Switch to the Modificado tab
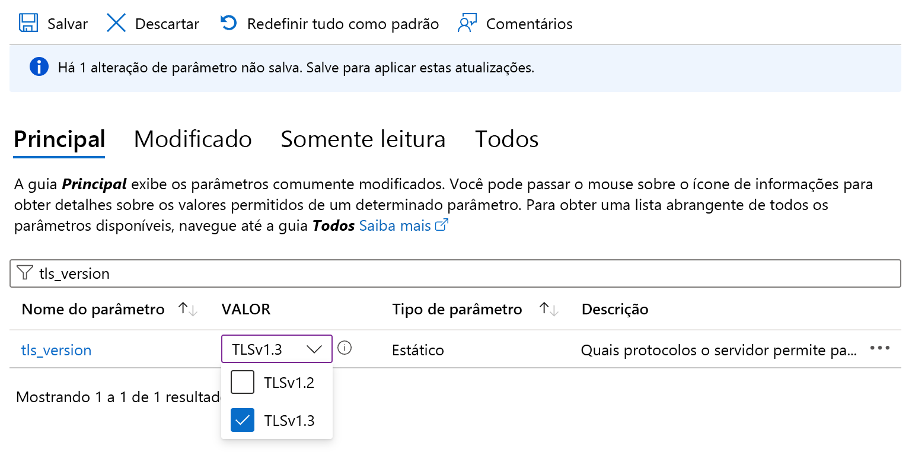912x452 pixels. point(193,139)
